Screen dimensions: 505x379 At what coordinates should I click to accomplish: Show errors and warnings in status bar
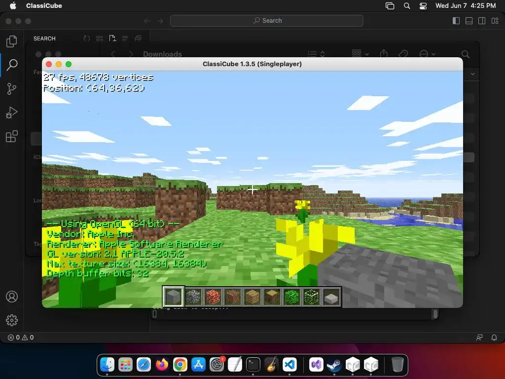(x=21, y=338)
